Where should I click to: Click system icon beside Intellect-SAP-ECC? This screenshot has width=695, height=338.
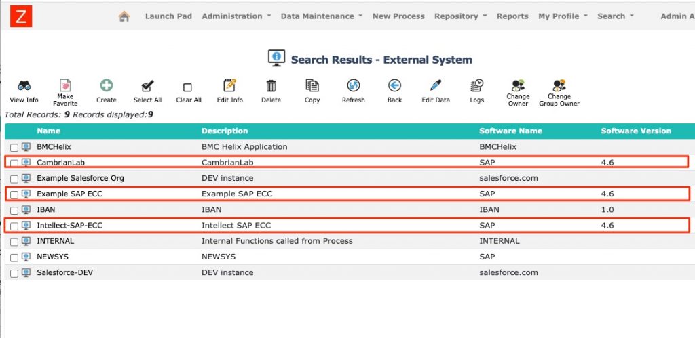point(26,226)
